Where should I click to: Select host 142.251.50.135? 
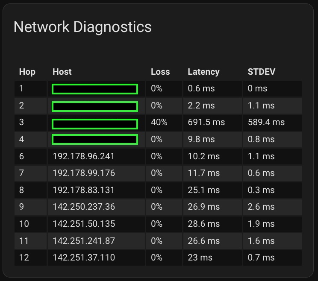coord(84,224)
